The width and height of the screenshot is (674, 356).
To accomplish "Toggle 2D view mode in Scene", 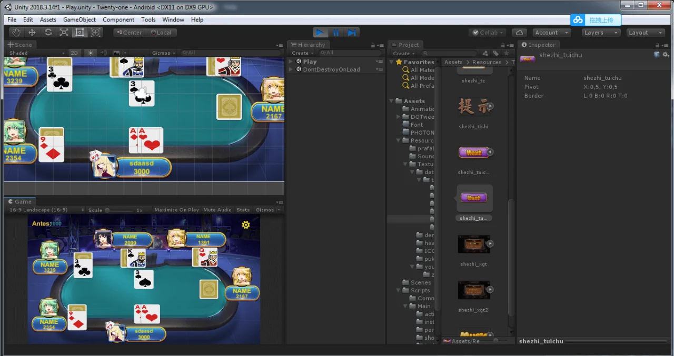I will pos(75,53).
